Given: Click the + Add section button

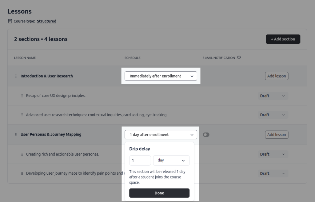Looking at the screenshot, I should coord(283,39).
